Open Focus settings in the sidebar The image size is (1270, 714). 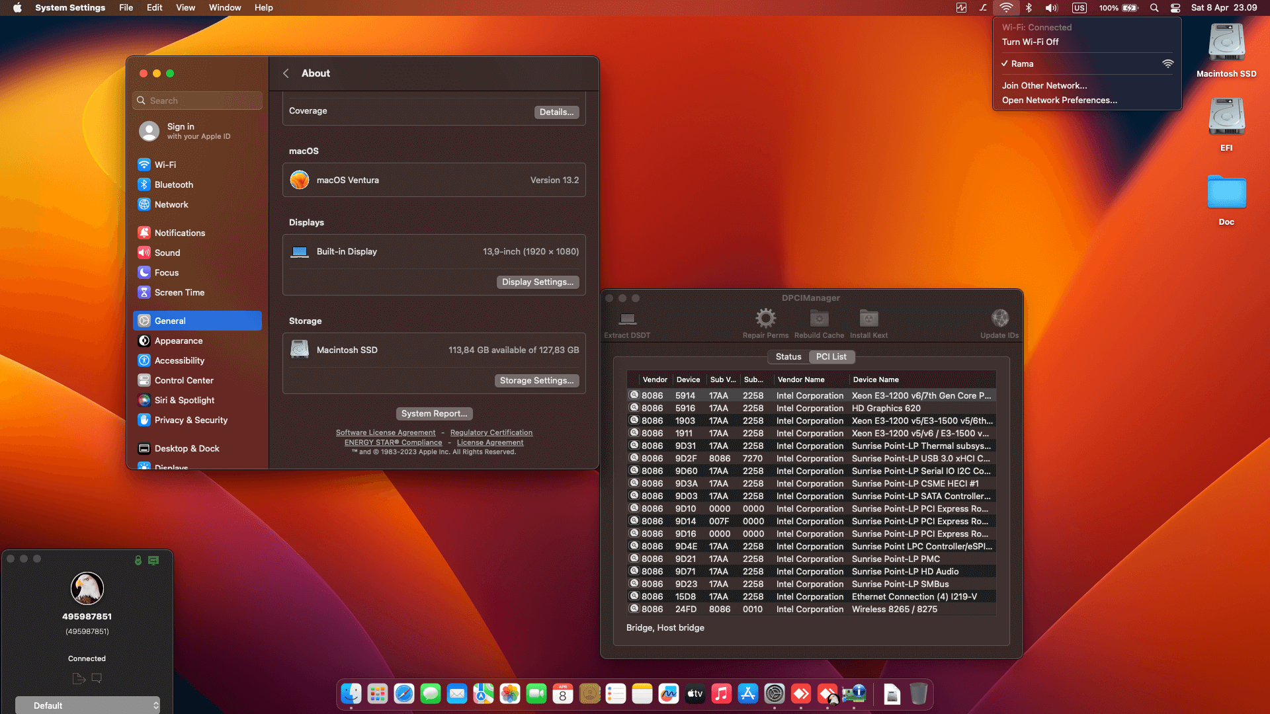coord(197,272)
